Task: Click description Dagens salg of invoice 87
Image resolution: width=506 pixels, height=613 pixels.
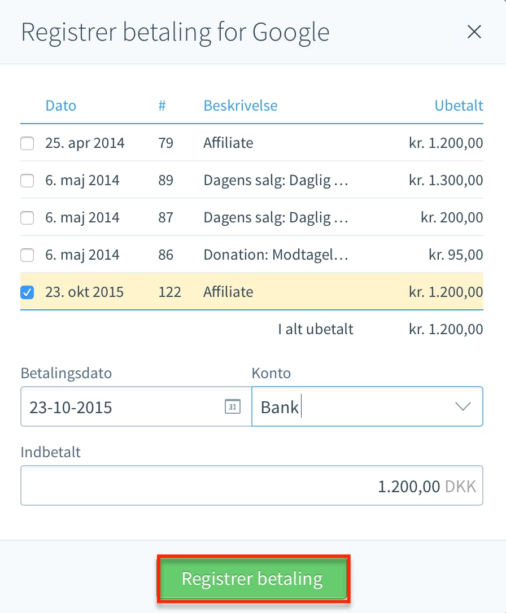Action: click(276, 217)
